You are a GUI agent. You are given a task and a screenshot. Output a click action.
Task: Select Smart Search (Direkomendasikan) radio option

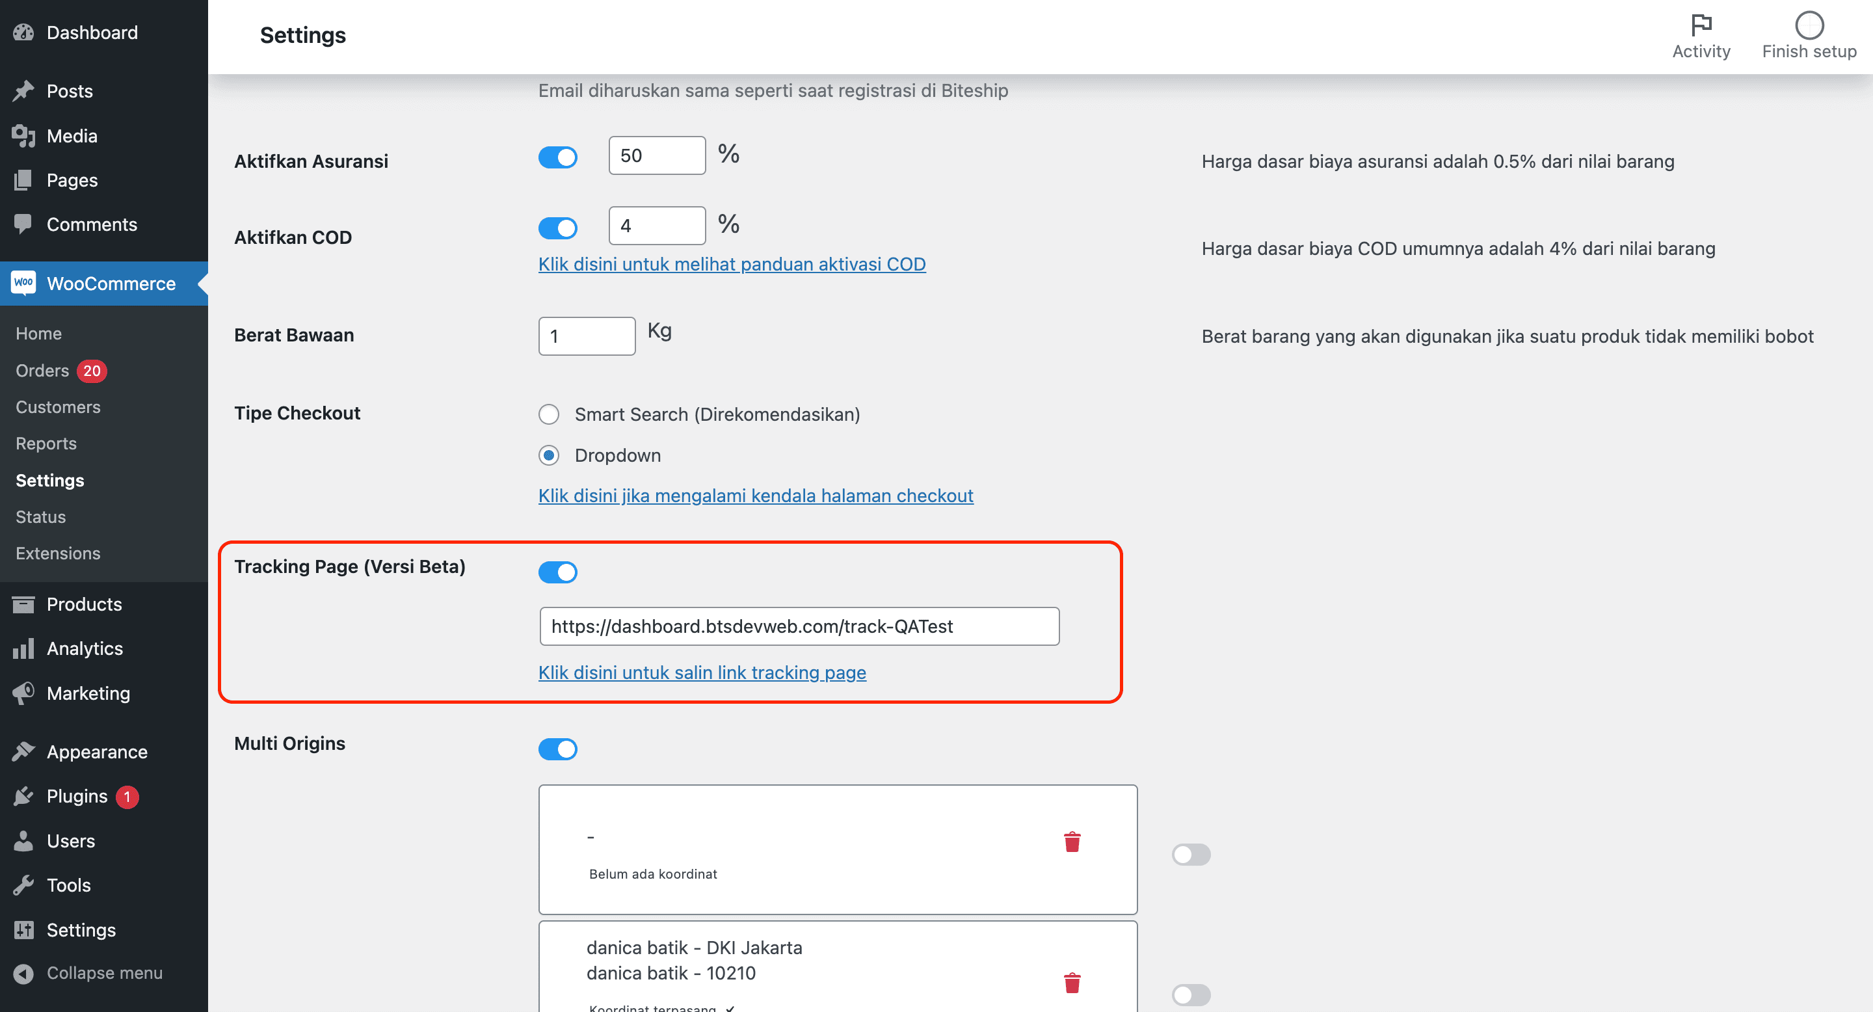(549, 414)
